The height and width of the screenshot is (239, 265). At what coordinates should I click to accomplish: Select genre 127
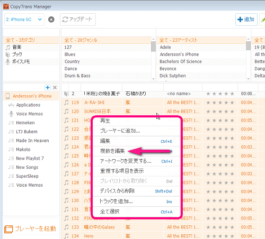click(x=107, y=47)
